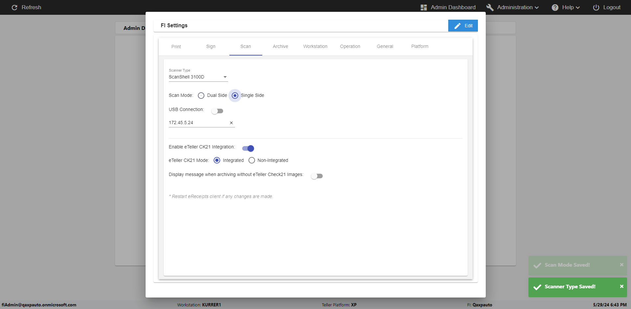Viewport: 631px width, 309px height.
Task: Select Non-Integrated eTeller CK21 mode
Action: coord(252,160)
